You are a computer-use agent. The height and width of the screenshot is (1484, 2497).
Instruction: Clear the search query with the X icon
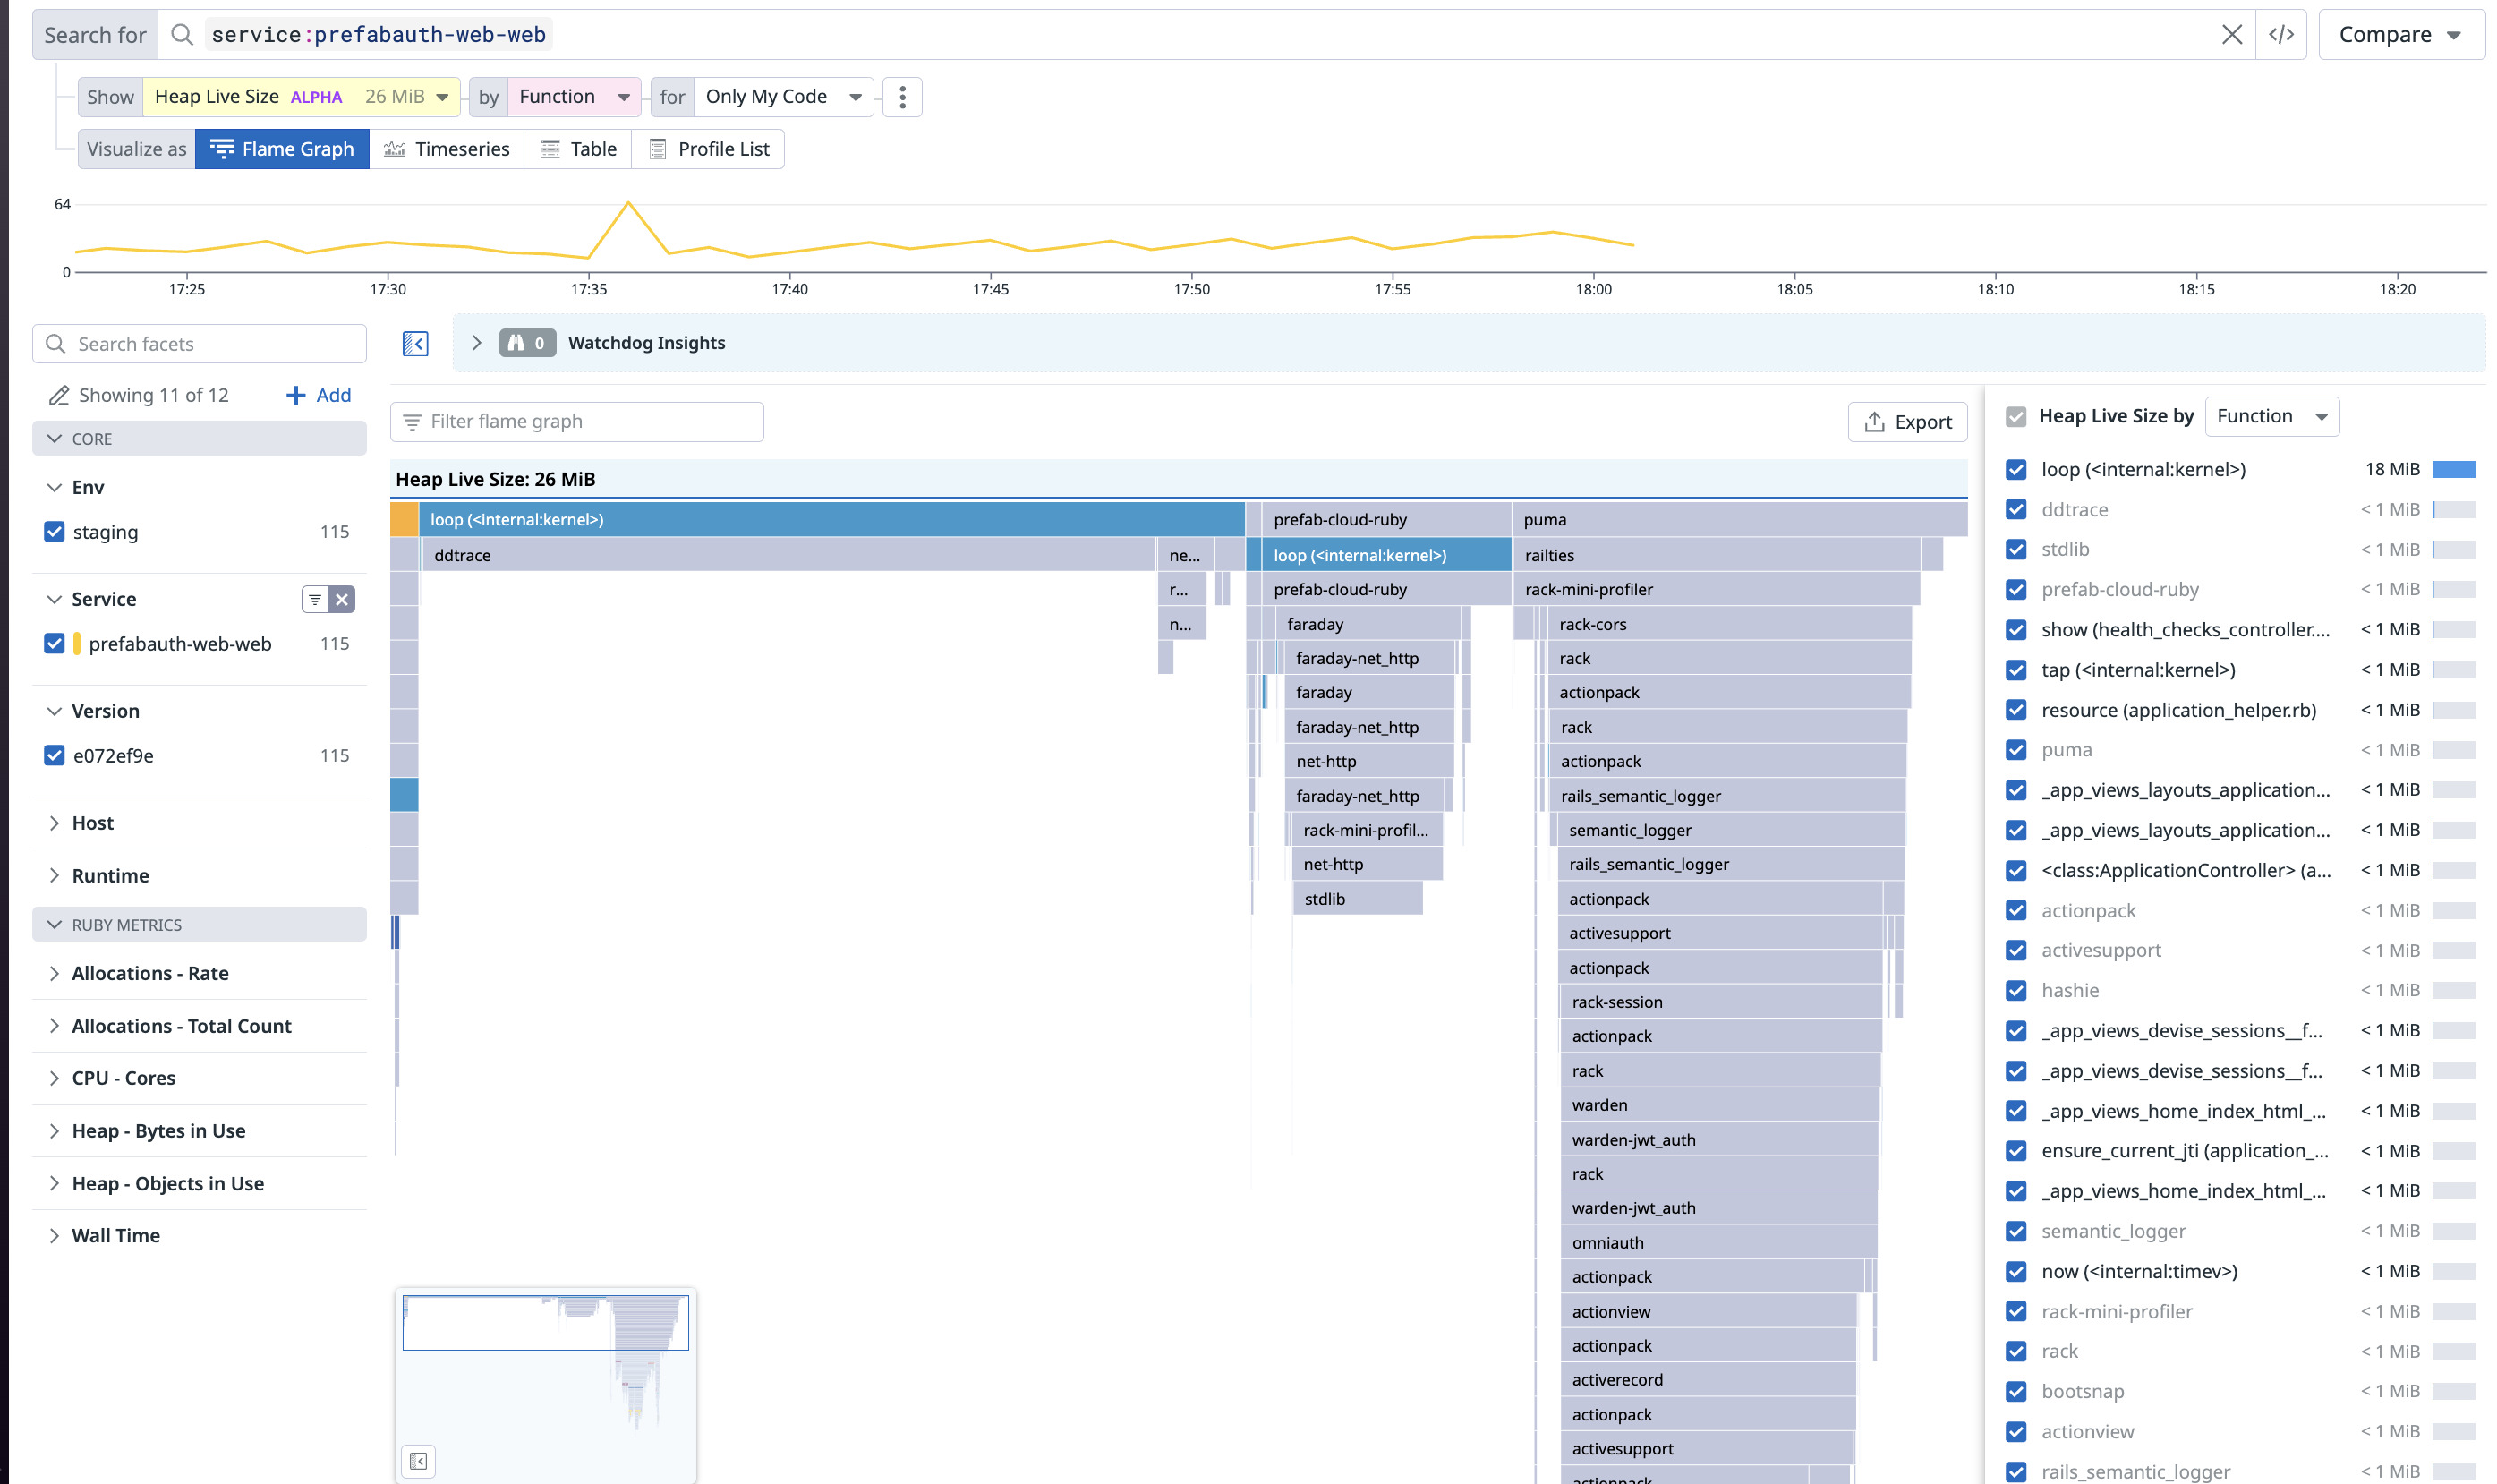2230,35
